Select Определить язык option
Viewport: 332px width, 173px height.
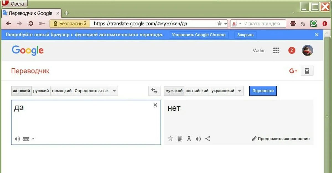[x=92, y=91]
